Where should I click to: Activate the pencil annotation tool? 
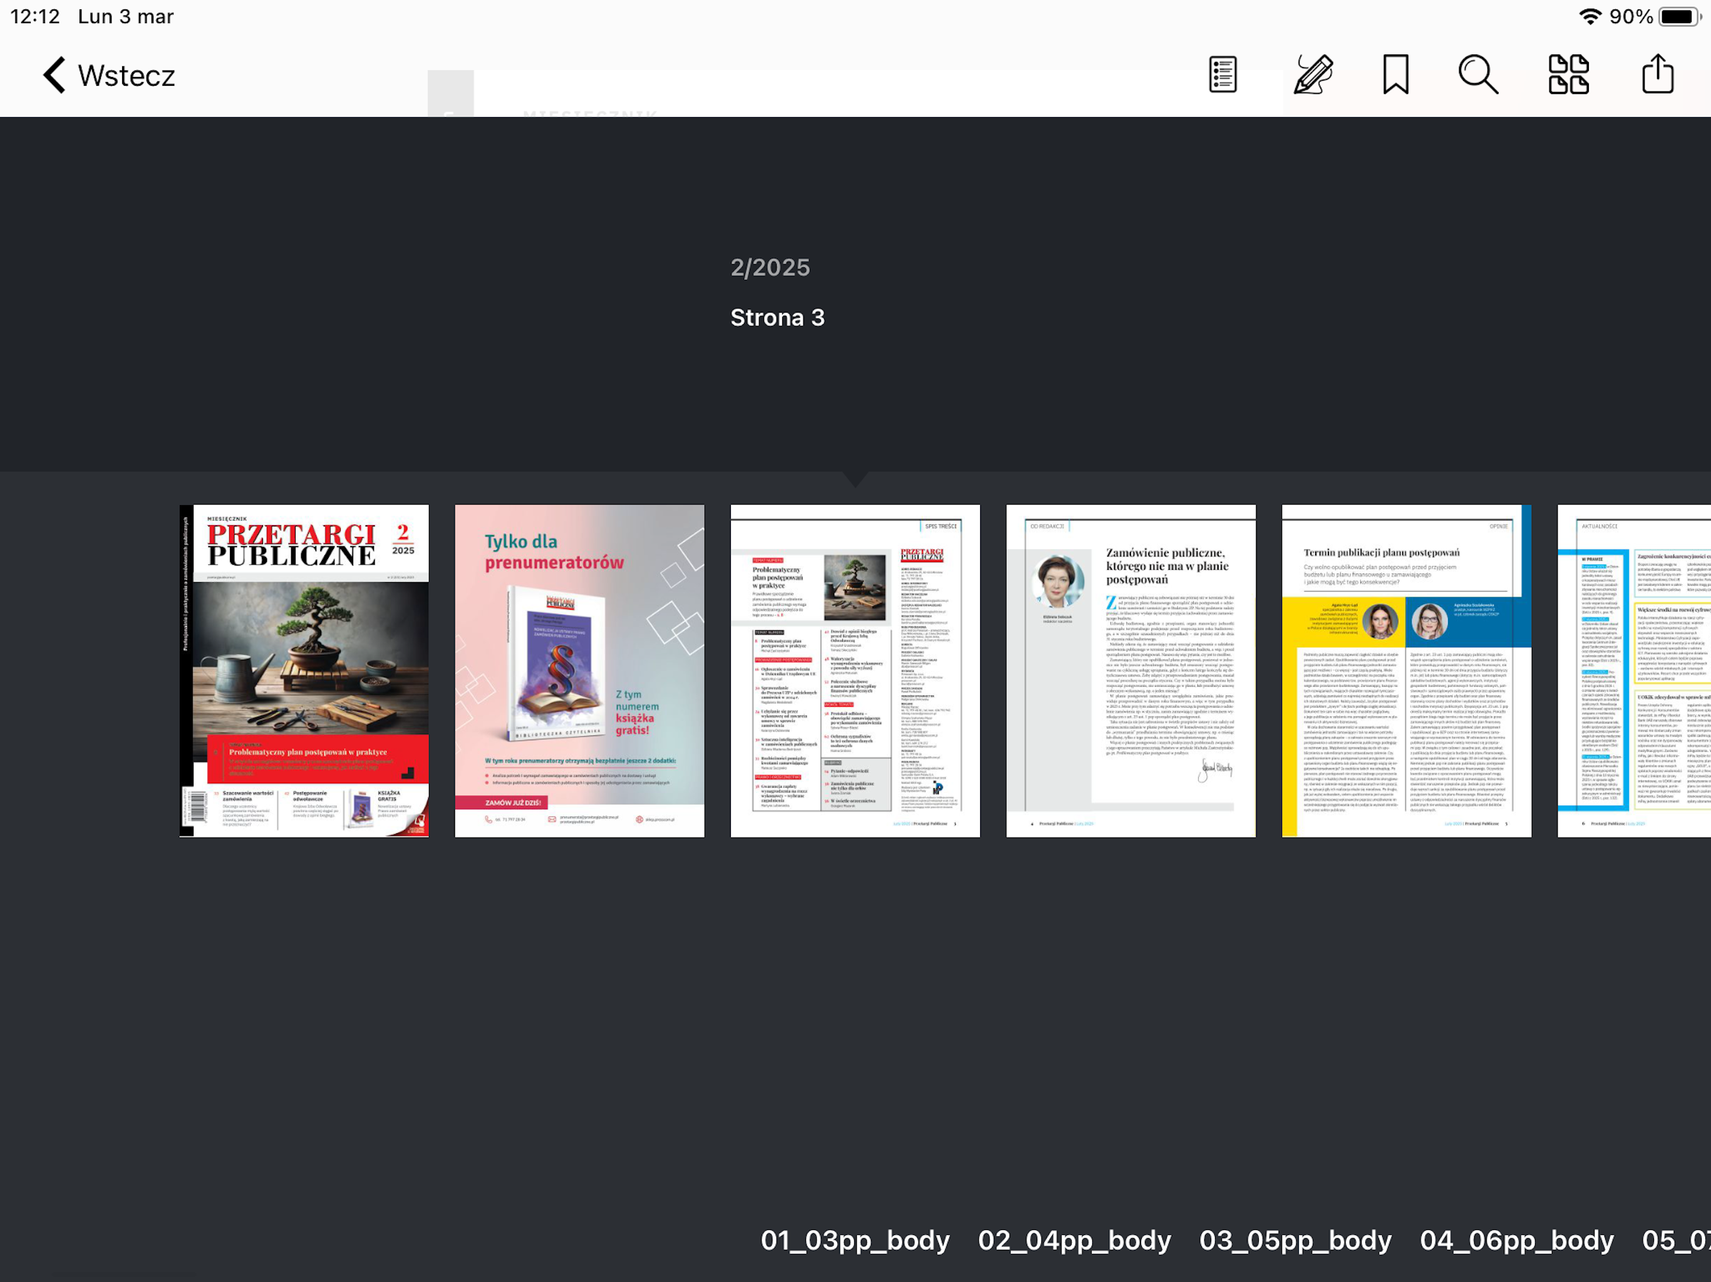(1313, 75)
